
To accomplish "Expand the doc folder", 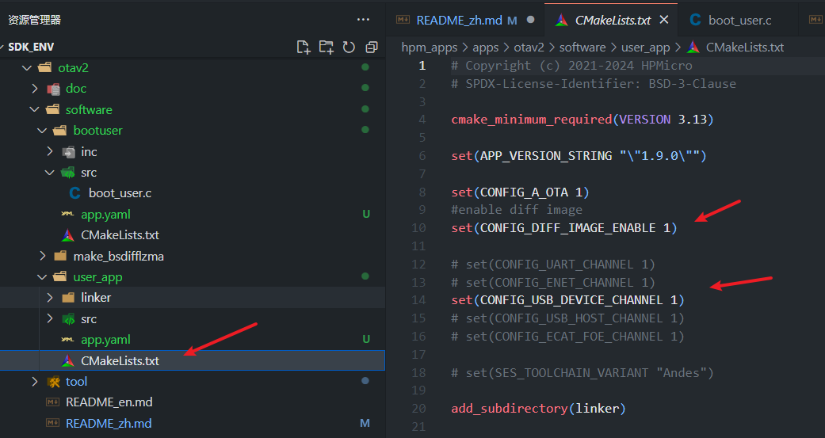I will point(35,89).
